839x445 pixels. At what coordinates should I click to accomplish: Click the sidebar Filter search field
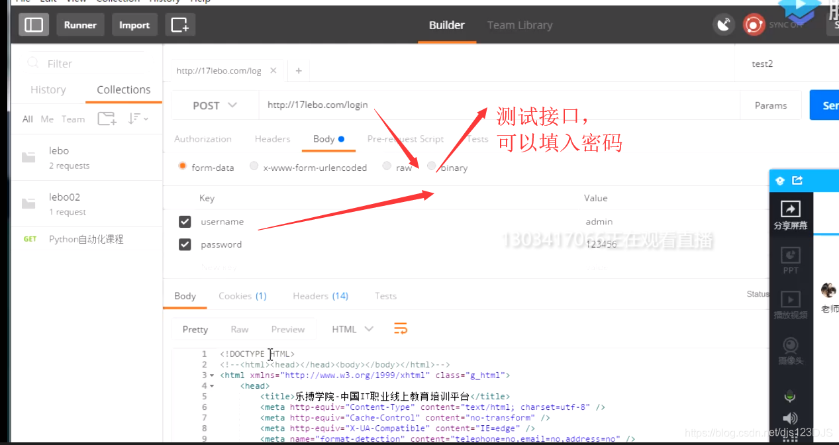pyautogui.click(x=86, y=64)
